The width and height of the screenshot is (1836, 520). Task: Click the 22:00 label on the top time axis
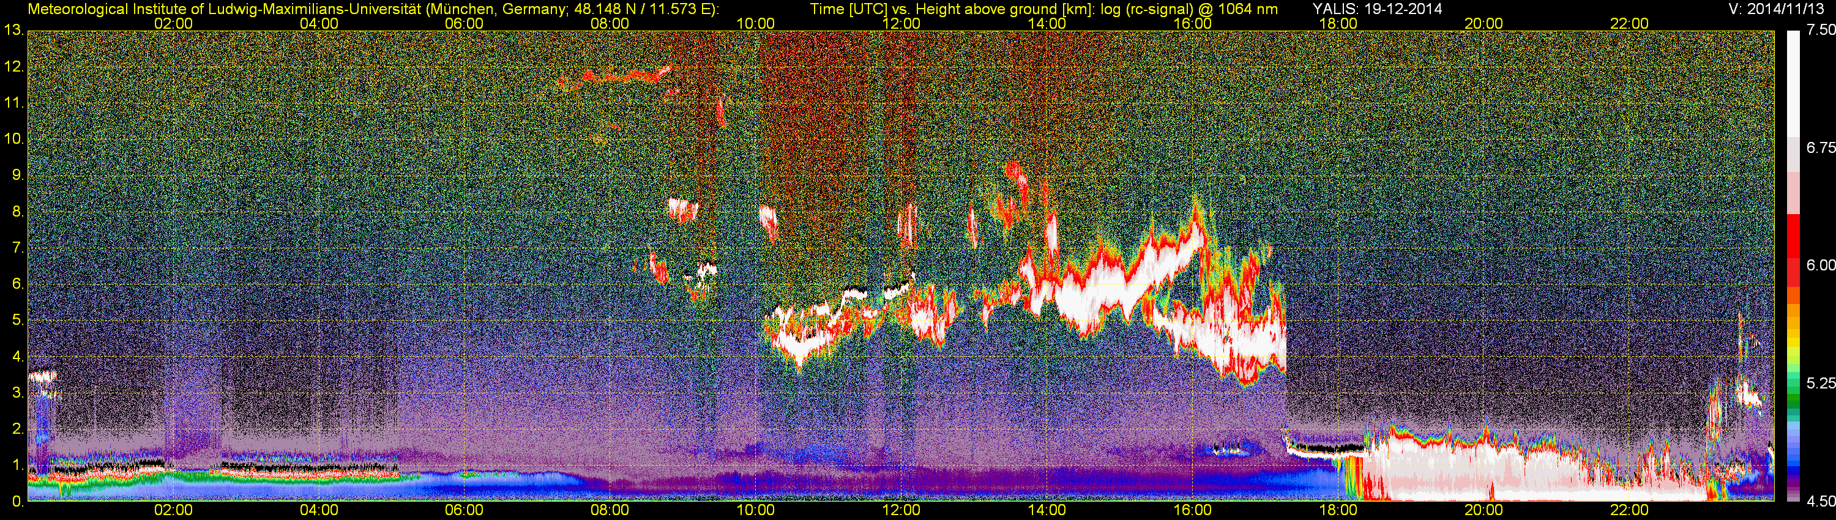click(1629, 23)
